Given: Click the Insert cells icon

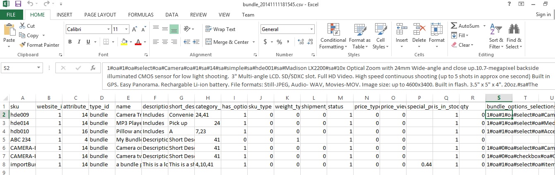Looking at the screenshot, I should point(402,29).
